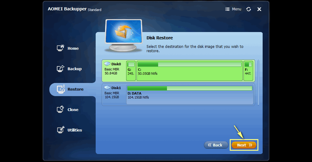Open the Menu text label
The width and height of the screenshot is (312, 162).
pos(236,9)
